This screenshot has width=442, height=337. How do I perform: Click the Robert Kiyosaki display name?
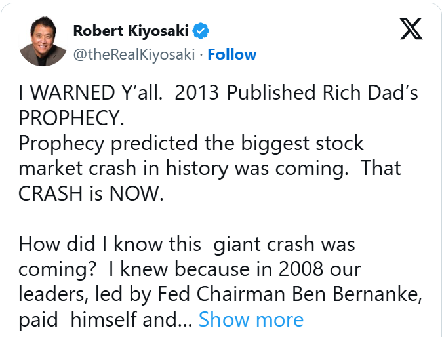point(131,31)
